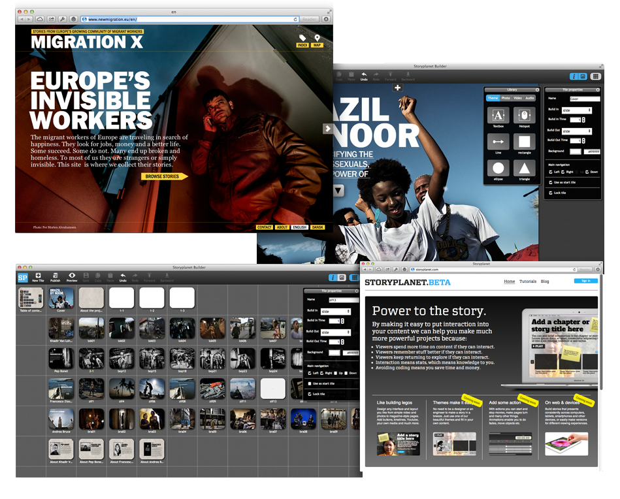Open the ABOUT link on Migration X

(x=282, y=227)
